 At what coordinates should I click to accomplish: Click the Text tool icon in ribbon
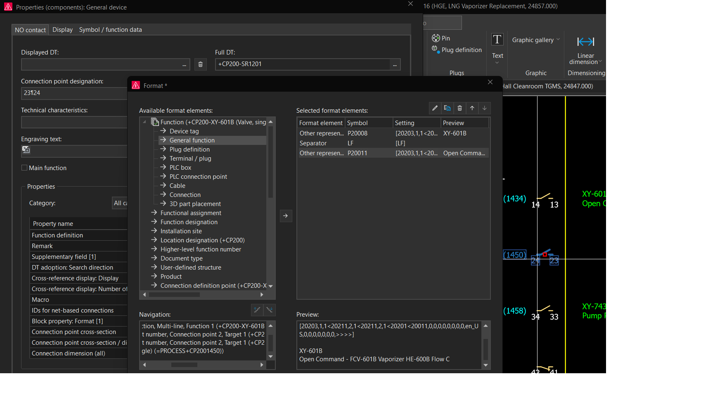pyautogui.click(x=497, y=40)
